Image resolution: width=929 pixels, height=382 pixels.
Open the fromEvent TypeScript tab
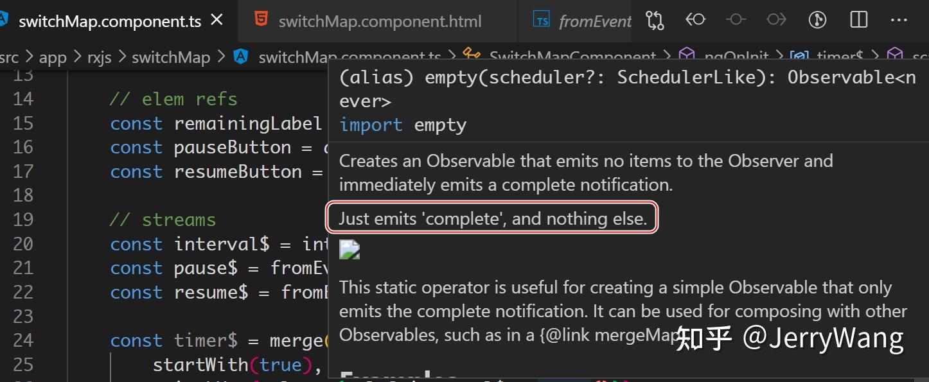click(595, 22)
